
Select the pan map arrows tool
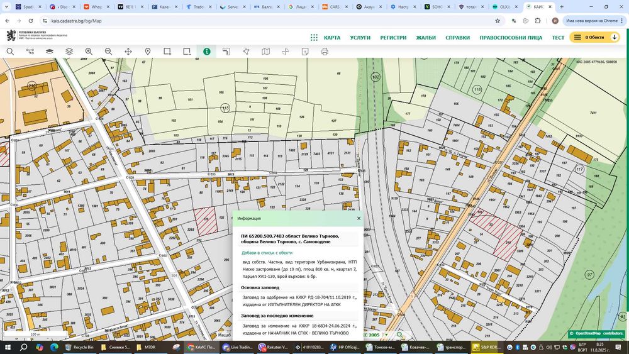[128, 52]
